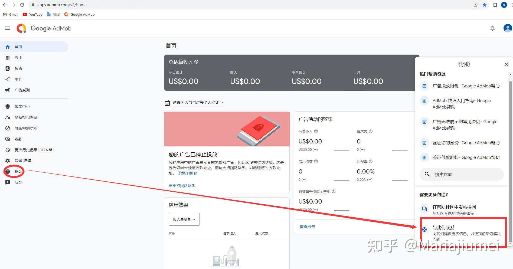513x269 pixels.
Task: Select the 屏蔽控制功能 blocking controls icon
Action: [x=8, y=128]
